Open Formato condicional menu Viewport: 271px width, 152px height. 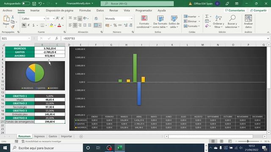[x=144, y=22]
